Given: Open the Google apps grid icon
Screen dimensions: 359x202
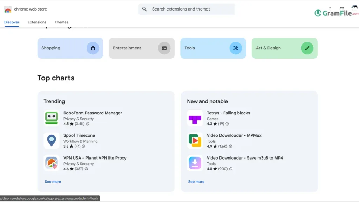Looking at the screenshot, I should coord(342,8).
